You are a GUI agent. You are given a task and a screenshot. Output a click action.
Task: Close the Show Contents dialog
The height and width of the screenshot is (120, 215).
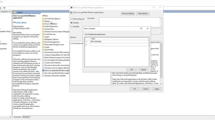click(x=147, y=29)
